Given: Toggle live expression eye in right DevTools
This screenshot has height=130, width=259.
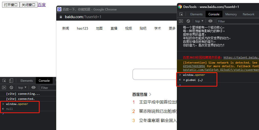Looking at the screenshot, I should coord(210,21).
